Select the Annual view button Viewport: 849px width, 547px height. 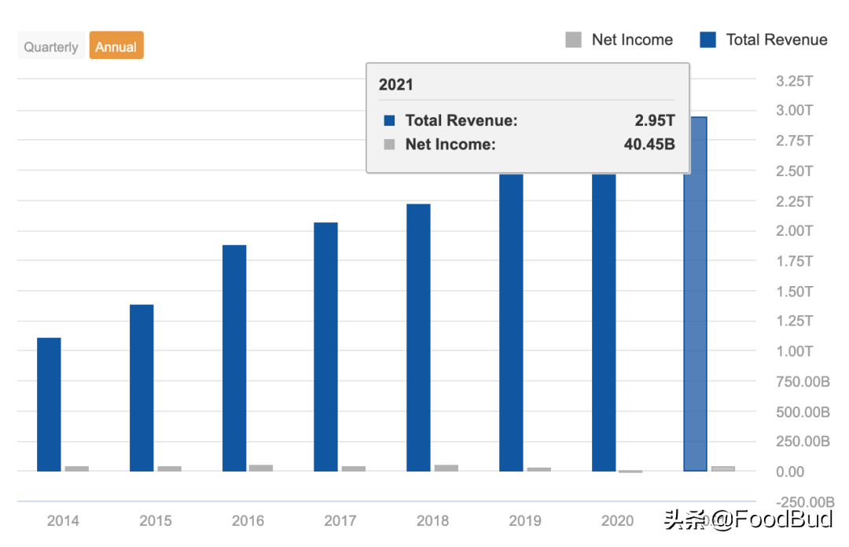(x=116, y=46)
